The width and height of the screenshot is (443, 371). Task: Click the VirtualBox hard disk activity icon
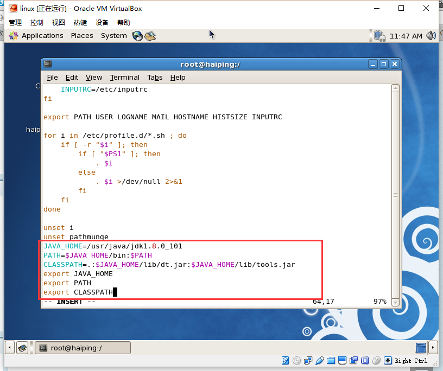285,361
